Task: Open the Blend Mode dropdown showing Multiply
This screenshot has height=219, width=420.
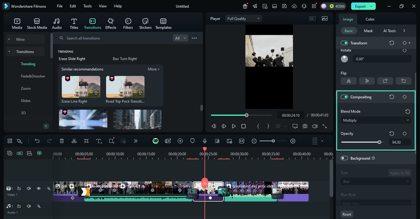Action: pos(376,120)
